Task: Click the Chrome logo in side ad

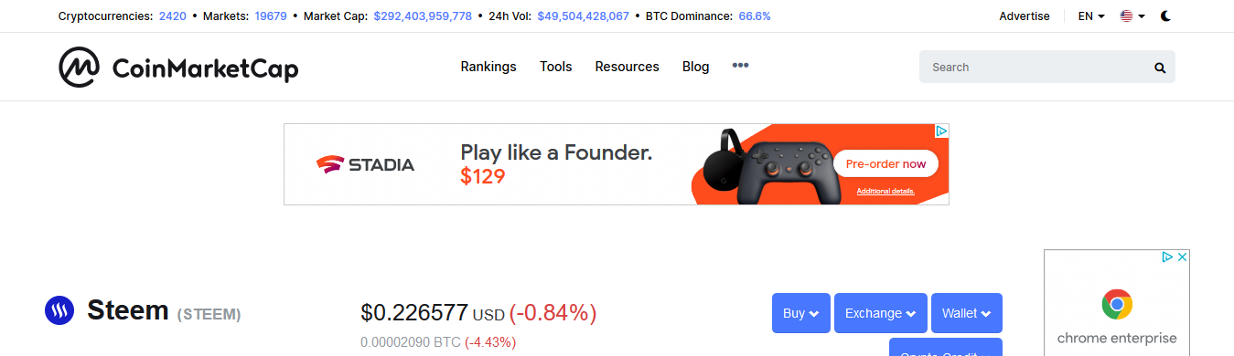Action: click(1117, 304)
